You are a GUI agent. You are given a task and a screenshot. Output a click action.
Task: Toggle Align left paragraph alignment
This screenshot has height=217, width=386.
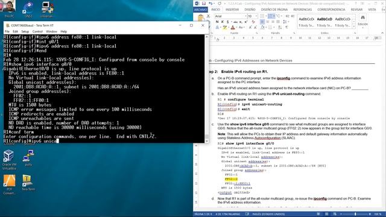(x=262, y=22)
